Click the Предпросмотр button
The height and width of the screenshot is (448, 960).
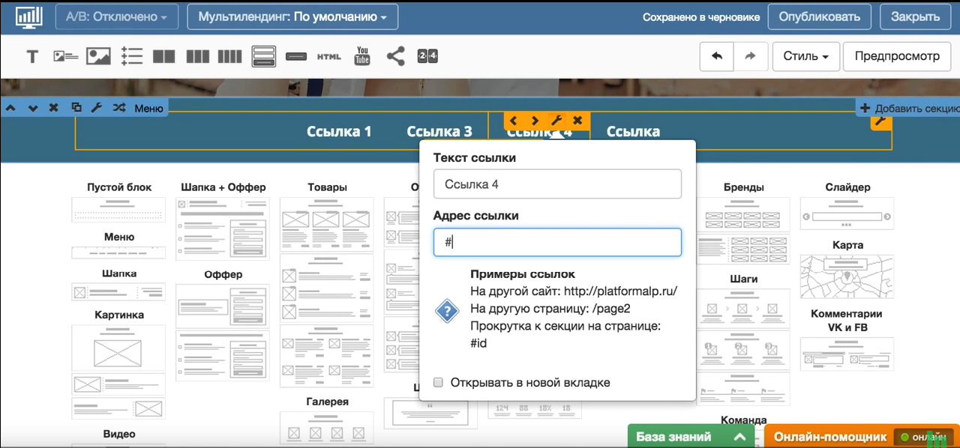[x=897, y=56]
